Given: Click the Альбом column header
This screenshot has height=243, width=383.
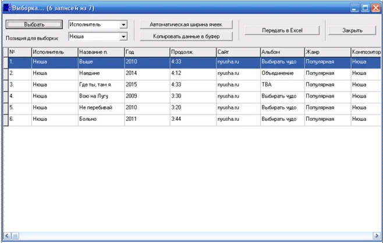Looking at the screenshot, I should click(281, 52).
